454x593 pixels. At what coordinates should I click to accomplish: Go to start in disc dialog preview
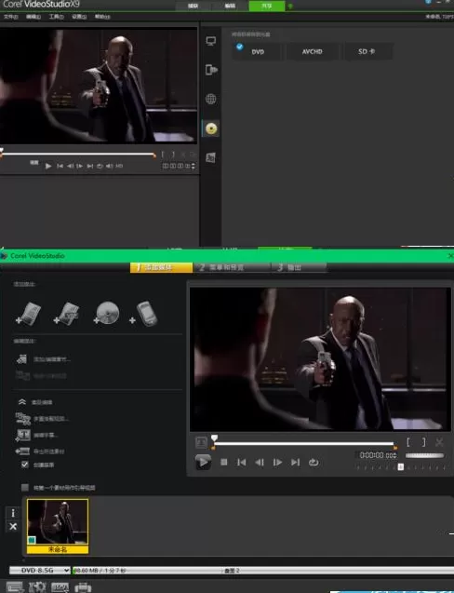click(242, 462)
